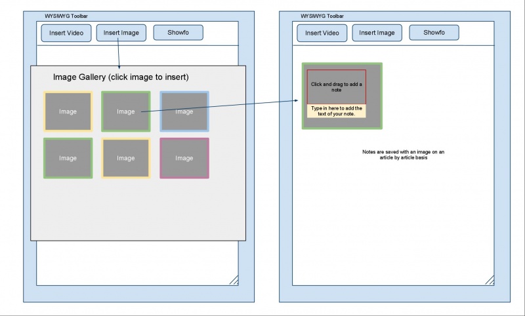Image resolution: width=525 pixels, height=316 pixels.
Task: Click 'WYSIWYG Toolbar' label in right mockup
Action: click(x=322, y=16)
